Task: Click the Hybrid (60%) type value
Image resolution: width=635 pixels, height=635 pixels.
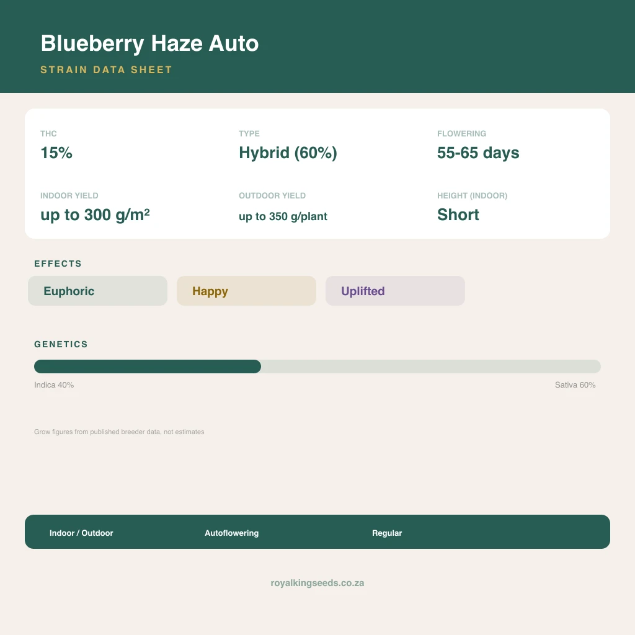Action: (288, 153)
